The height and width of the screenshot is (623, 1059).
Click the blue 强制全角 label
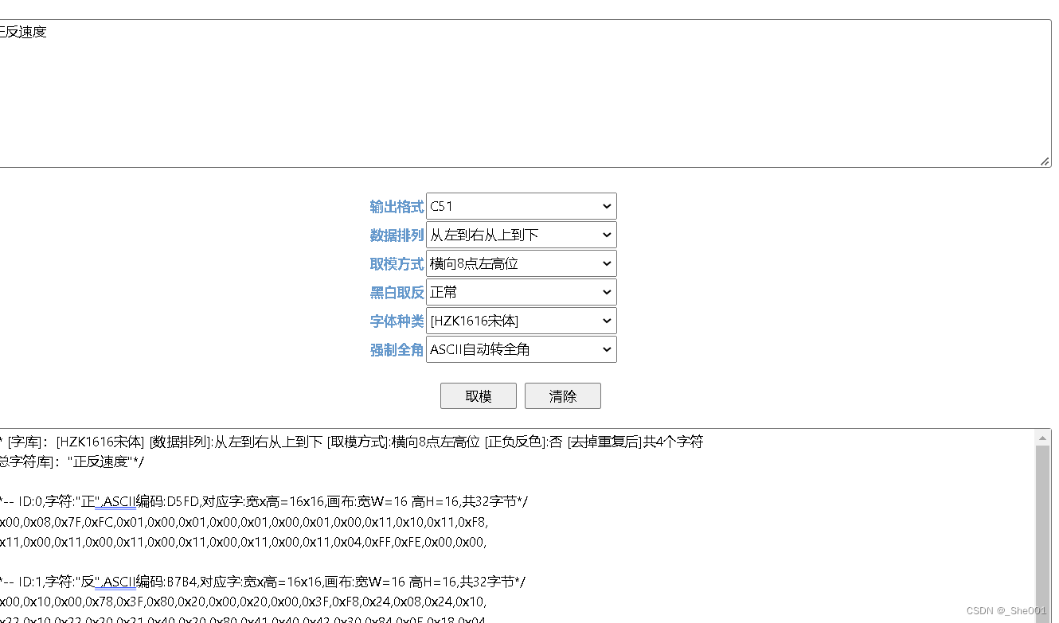tap(397, 349)
